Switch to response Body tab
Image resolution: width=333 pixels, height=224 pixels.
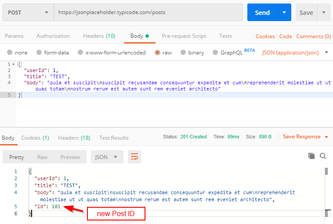(8, 138)
